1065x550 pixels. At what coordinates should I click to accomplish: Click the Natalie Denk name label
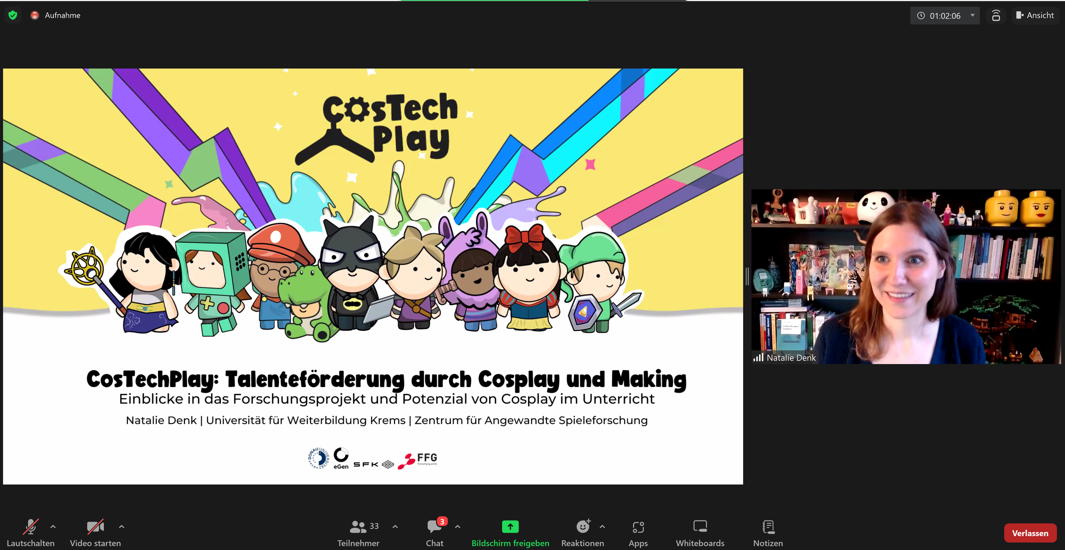coord(791,358)
